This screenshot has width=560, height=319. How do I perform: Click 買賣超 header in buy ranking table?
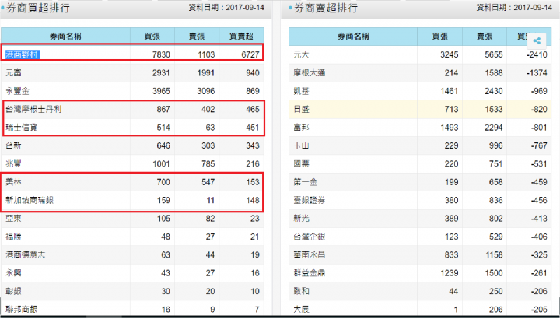click(x=241, y=36)
